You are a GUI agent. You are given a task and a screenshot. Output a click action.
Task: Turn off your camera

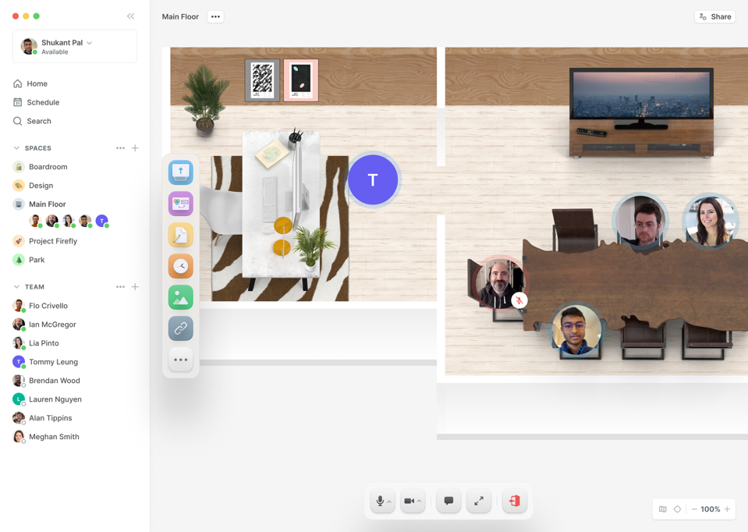tap(409, 501)
